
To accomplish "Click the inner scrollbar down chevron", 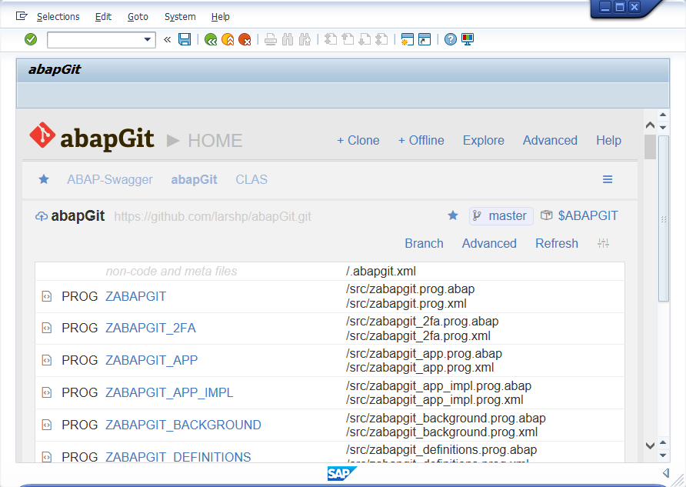I will (650, 446).
